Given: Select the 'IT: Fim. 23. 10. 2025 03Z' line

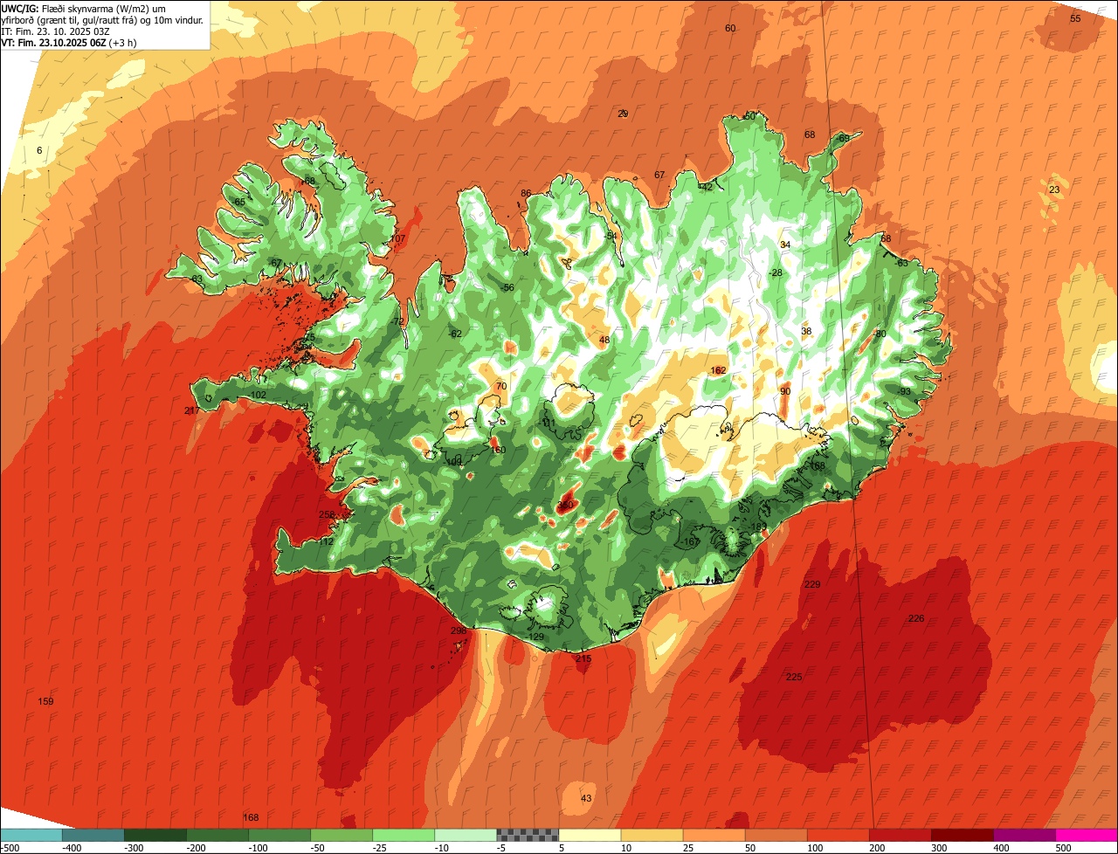Looking at the screenshot, I should click(x=55, y=31).
